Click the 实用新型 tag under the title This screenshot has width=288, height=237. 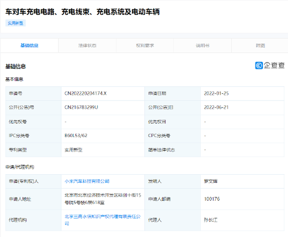click(15, 23)
